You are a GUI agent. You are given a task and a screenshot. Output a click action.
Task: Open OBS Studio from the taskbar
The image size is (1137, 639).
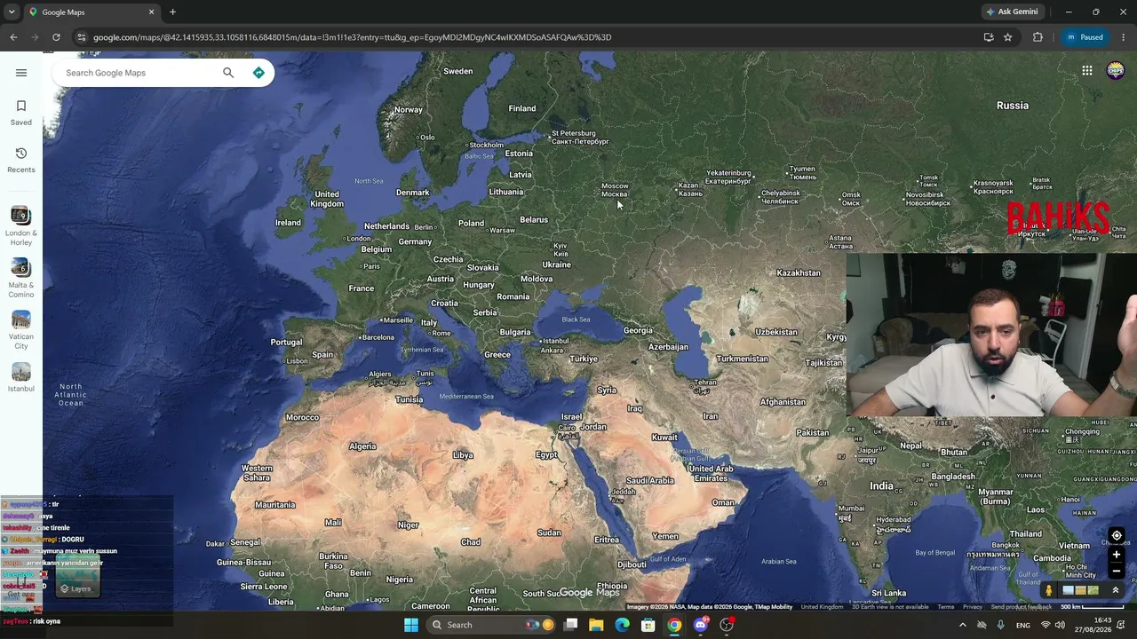(x=727, y=625)
